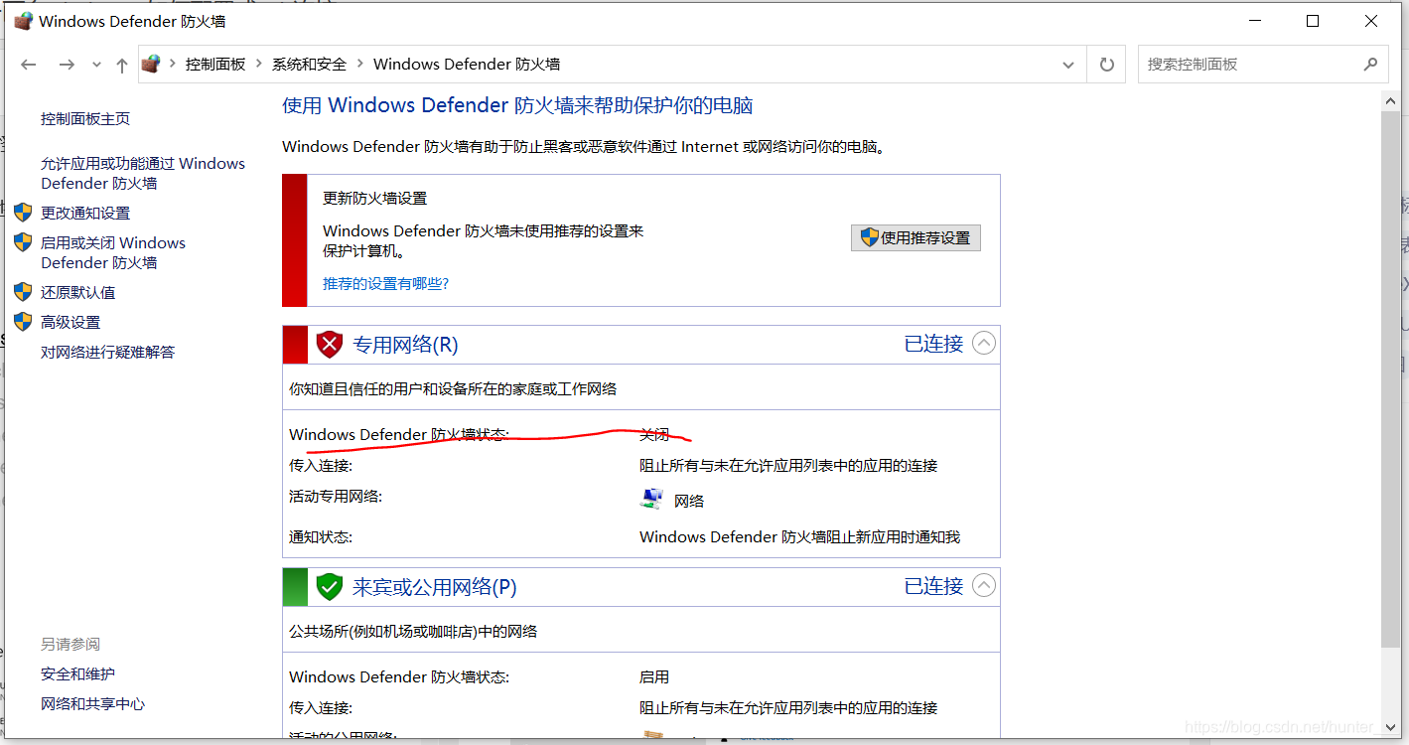1409x745 pixels.
Task: Click the 网络 icon under 活动专用网络
Action: [651, 500]
